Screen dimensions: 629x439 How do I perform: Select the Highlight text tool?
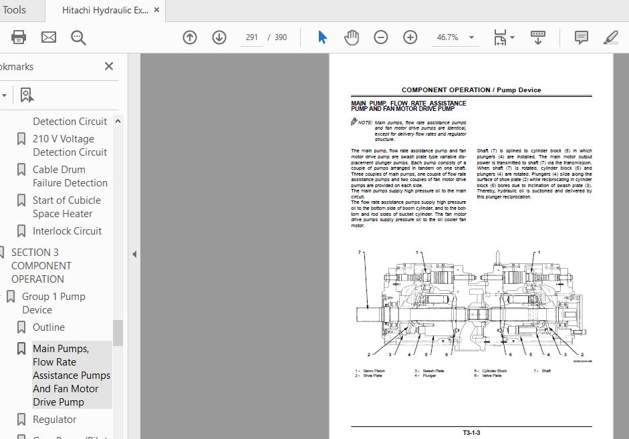[x=610, y=37]
